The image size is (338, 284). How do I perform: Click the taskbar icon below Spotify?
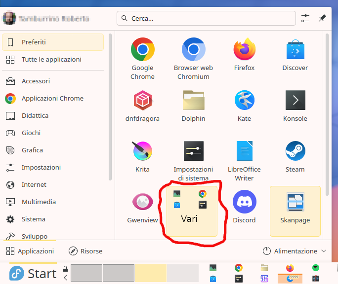tap(316, 279)
